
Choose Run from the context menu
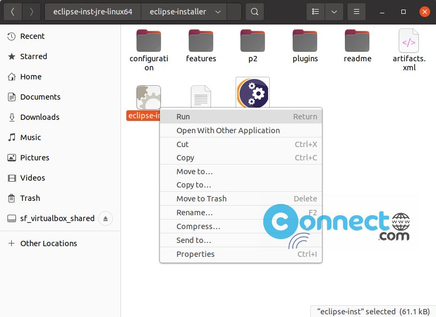click(241, 117)
